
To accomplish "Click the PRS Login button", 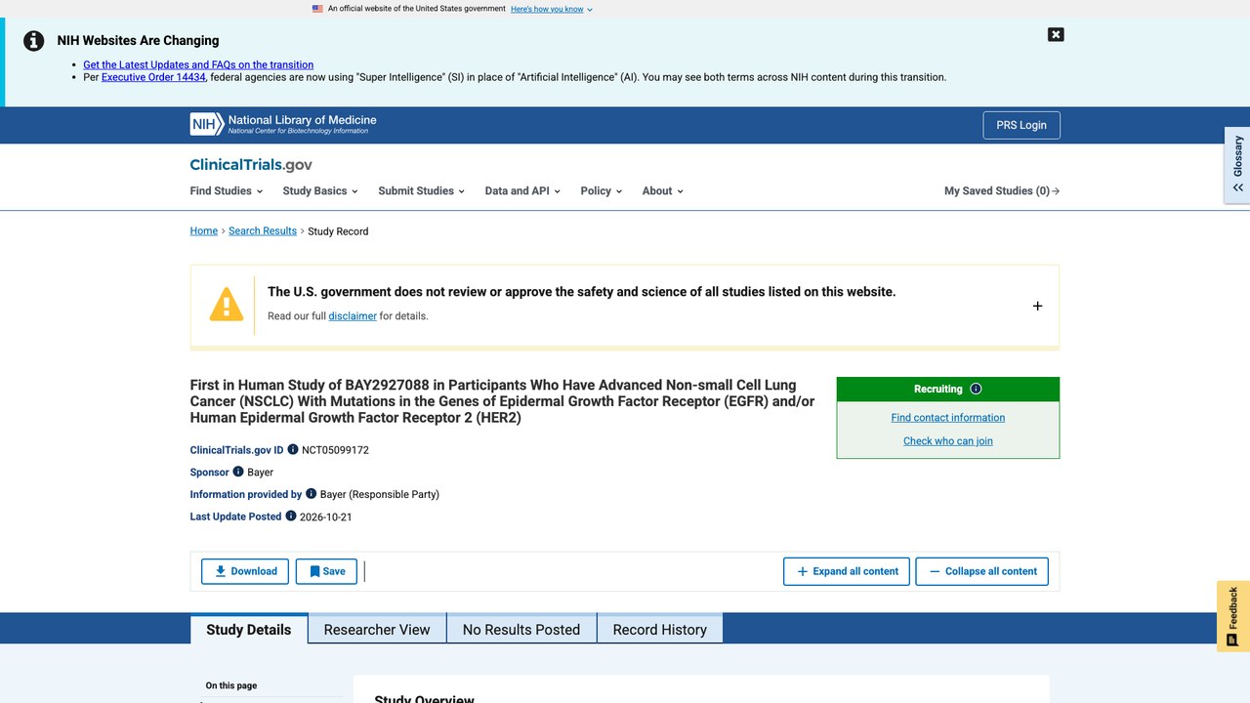I will click(1021, 125).
